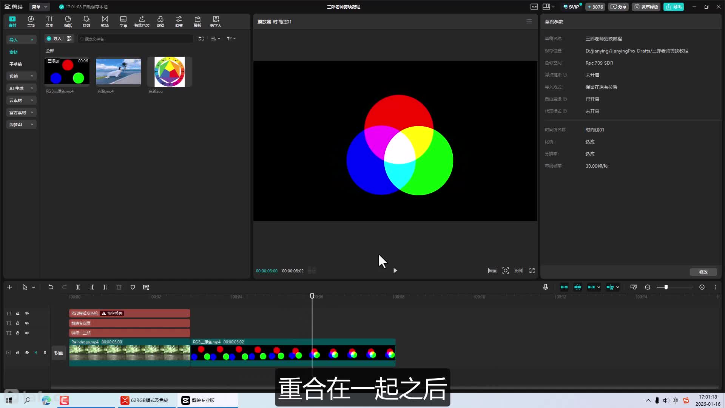Expand the AI生成 sidebar section

(21, 88)
